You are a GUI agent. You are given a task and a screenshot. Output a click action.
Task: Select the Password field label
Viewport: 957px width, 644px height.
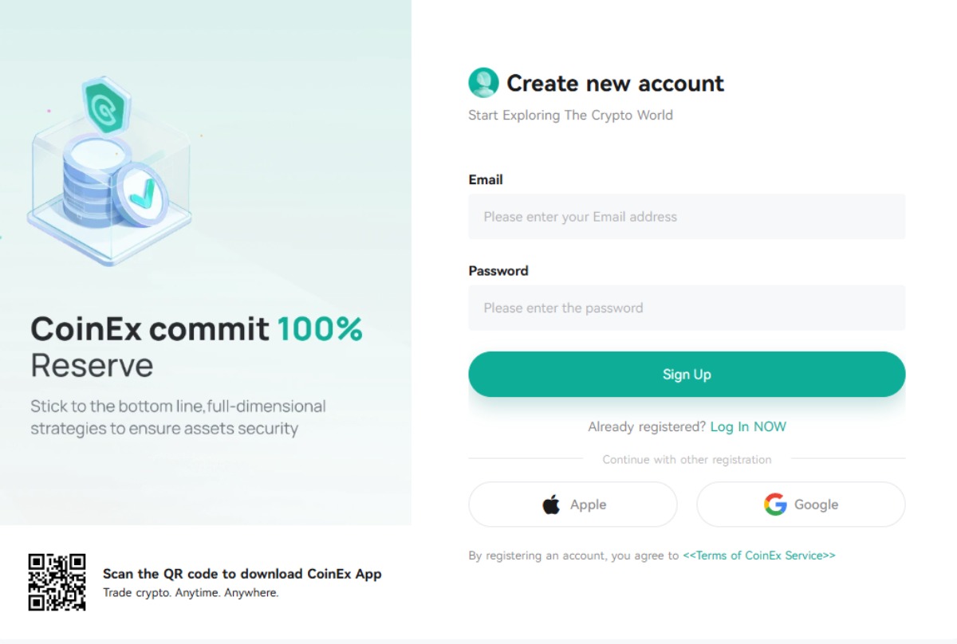(x=498, y=270)
